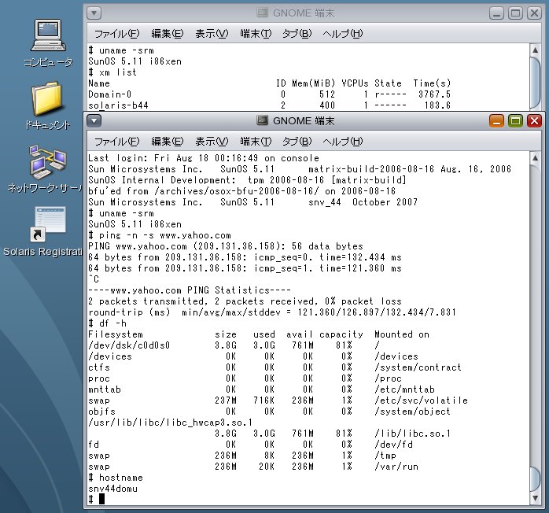This screenshot has height=513, width=549.
Task: Open ファイル menu in background terminal
Action: tap(116, 34)
